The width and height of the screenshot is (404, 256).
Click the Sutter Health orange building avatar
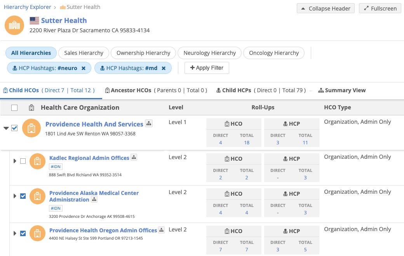(x=14, y=25)
